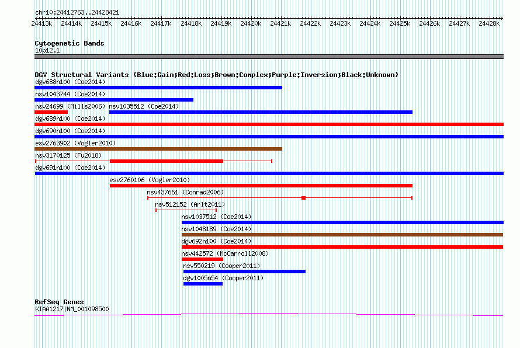Click the magenta KIAA1217 gene track line
This screenshot has height=348, width=520.
(269, 314)
